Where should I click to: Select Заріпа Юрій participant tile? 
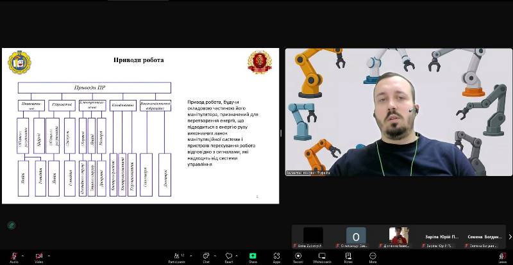click(442, 237)
